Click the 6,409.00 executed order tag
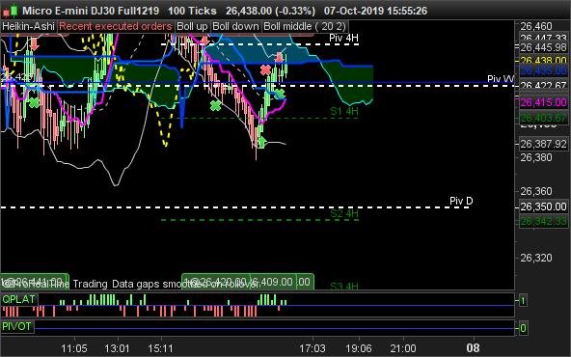This screenshot has width=571, height=357. pyautogui.click(x=273, y=282)
